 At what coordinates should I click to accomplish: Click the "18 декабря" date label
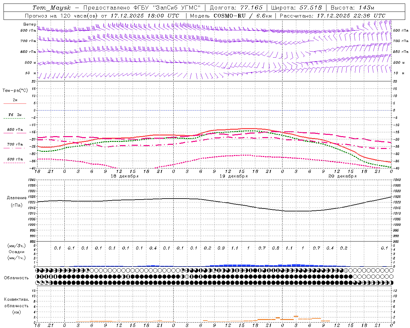point(125,176)
